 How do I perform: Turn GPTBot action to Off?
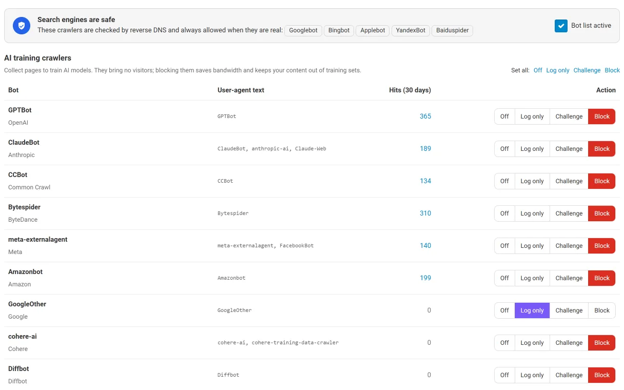(504, 116)
